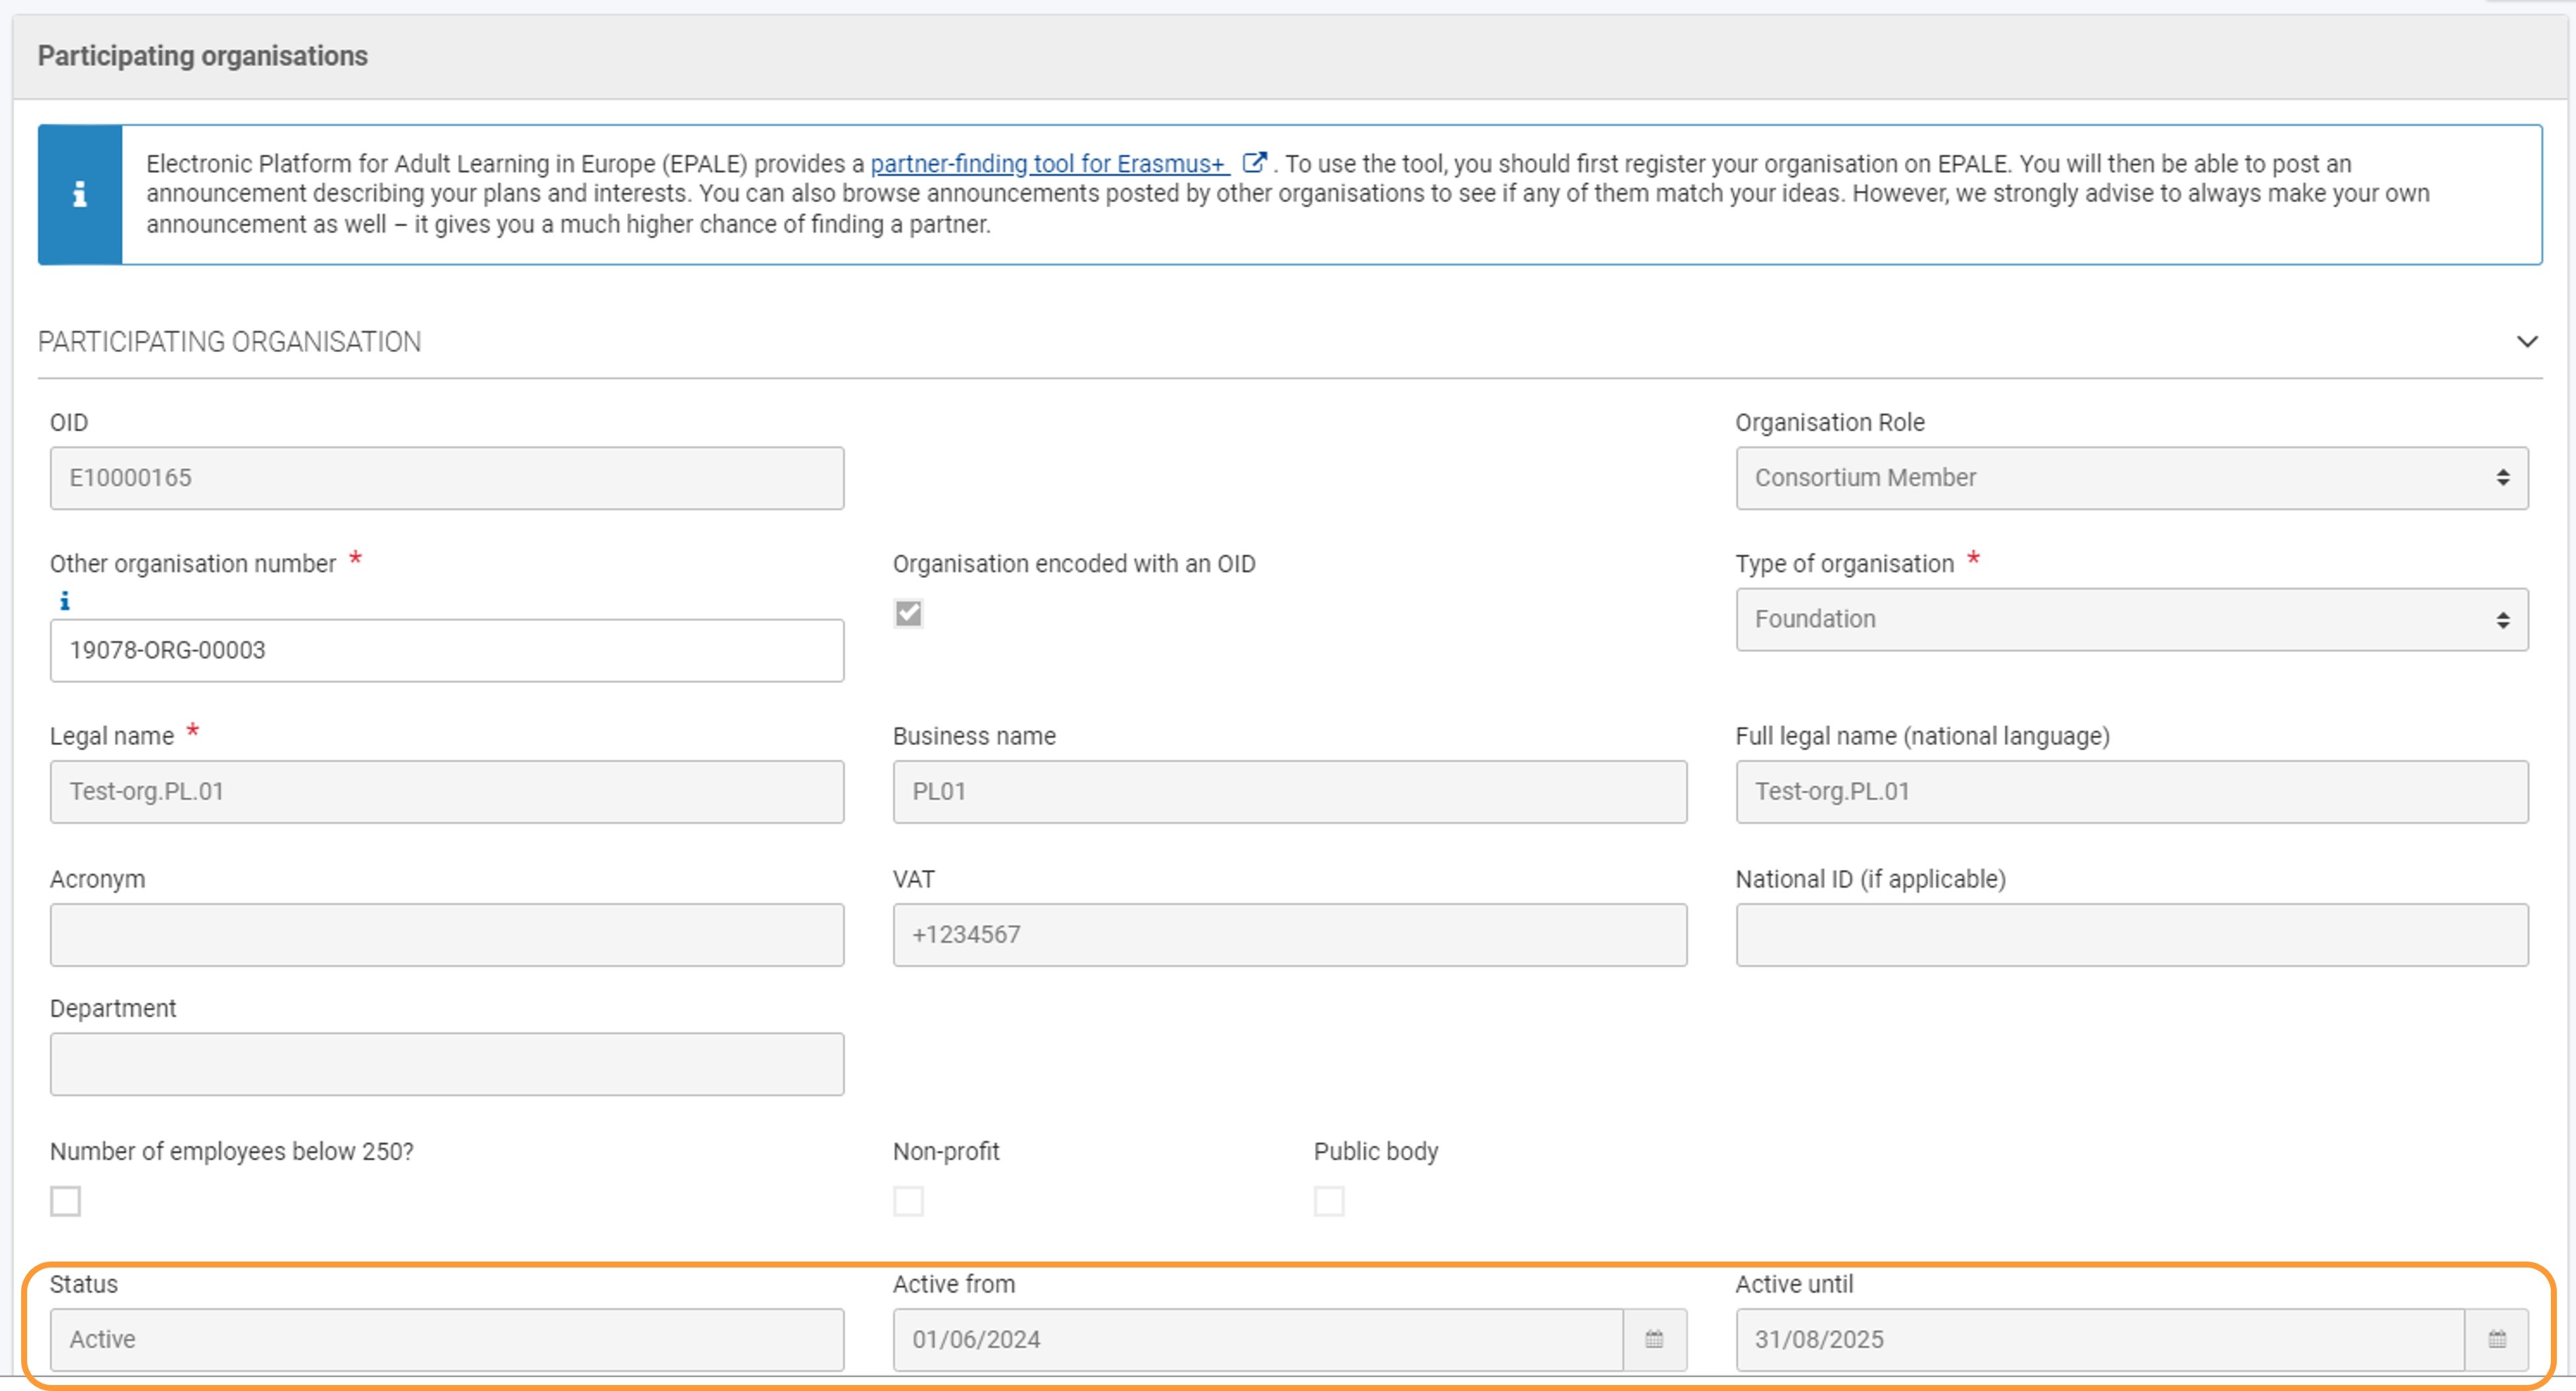This screenshot has width=2576, height=1391.
Task: Click the National ID input field
Action: point(2131,935)
